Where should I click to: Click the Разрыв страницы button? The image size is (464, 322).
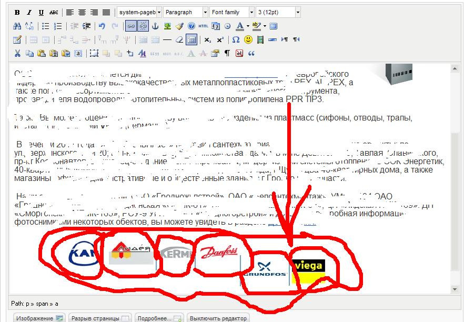100,318
